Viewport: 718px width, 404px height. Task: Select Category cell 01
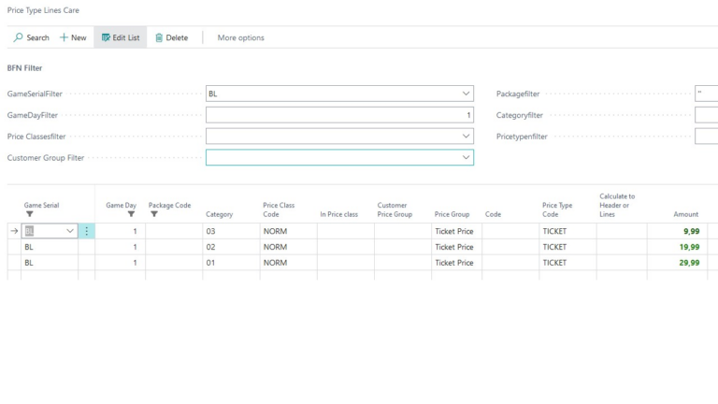tap(231, 263)
